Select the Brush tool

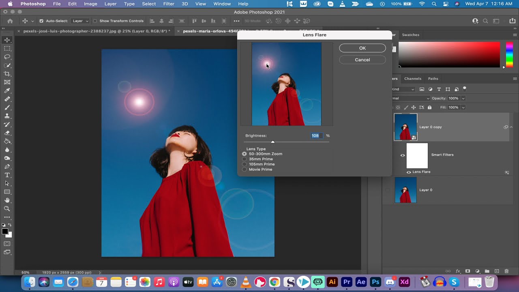pos(7,107)
